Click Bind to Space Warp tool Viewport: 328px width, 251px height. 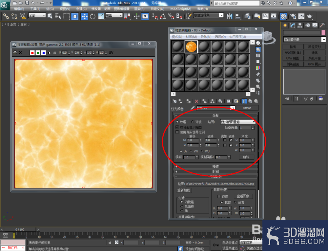[x=22, y=16]
